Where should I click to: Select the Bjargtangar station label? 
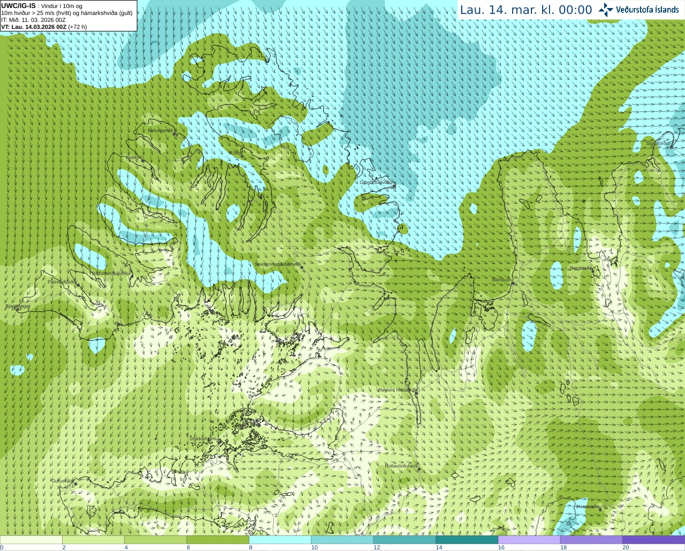[18, 306]
